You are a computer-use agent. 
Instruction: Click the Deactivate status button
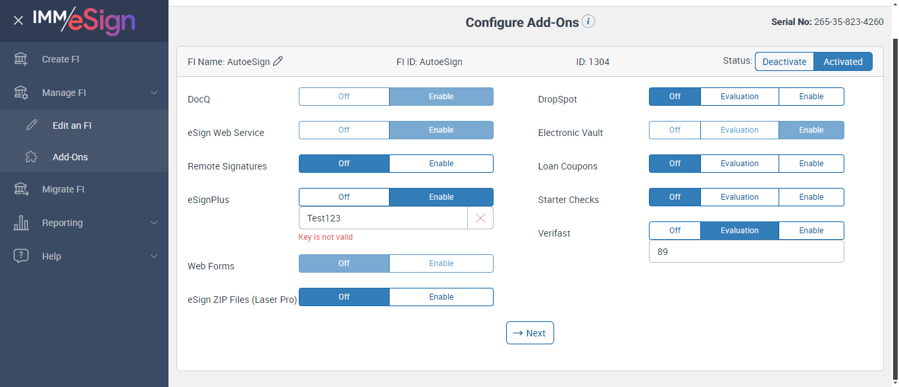(x=784, y=62)
